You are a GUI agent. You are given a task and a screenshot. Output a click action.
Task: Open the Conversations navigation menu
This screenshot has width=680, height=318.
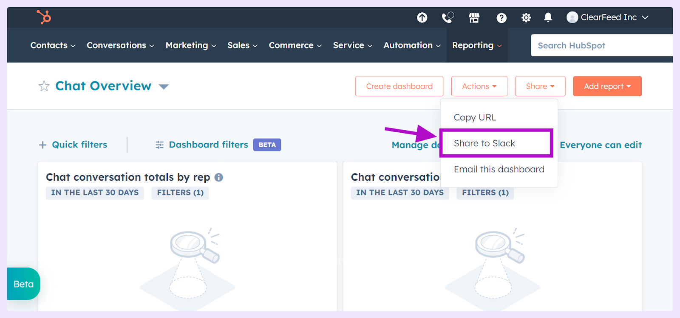120,45
